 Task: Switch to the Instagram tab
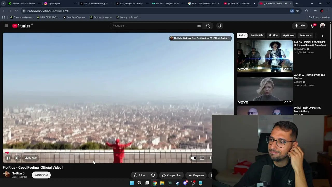click(x=60, y=4)
